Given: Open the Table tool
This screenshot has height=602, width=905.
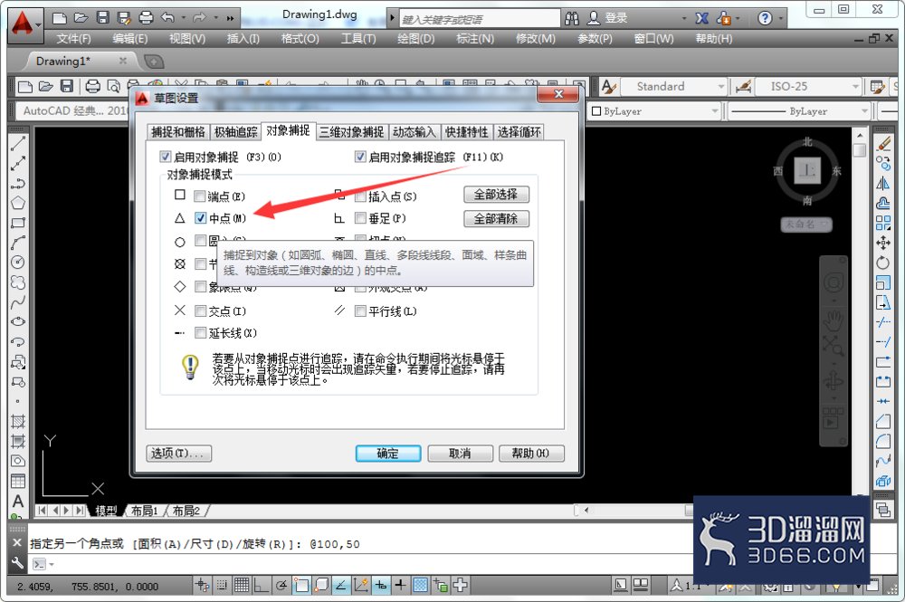Looking at the screenshot, I should coord(18,481).
